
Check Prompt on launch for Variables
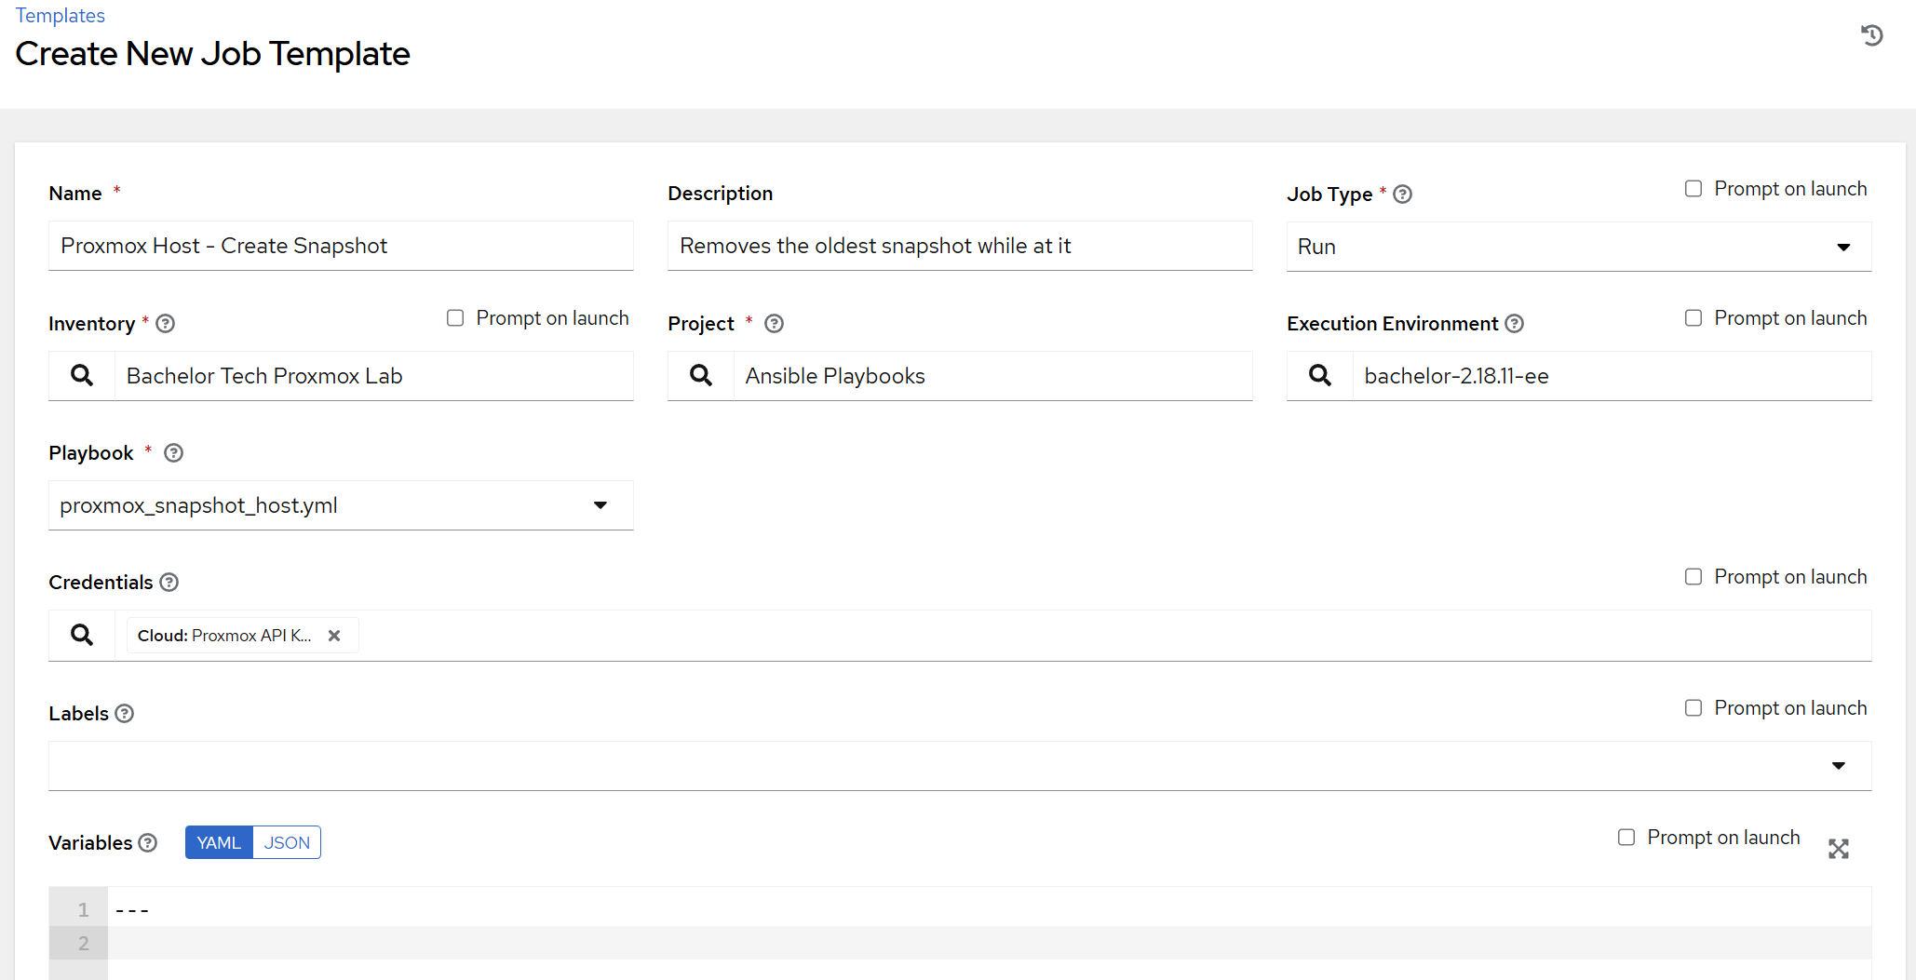pos(1626,838)
